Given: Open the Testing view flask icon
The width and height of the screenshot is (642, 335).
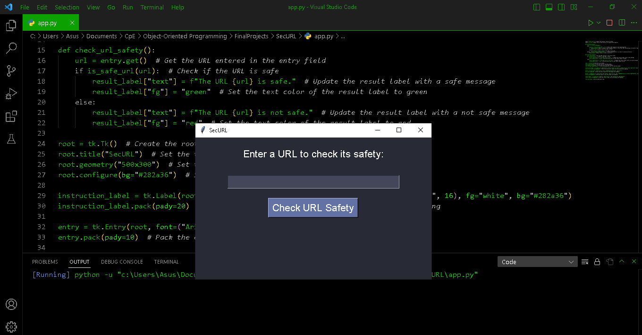Looking at the screenshot, I should tap(11, 139).
